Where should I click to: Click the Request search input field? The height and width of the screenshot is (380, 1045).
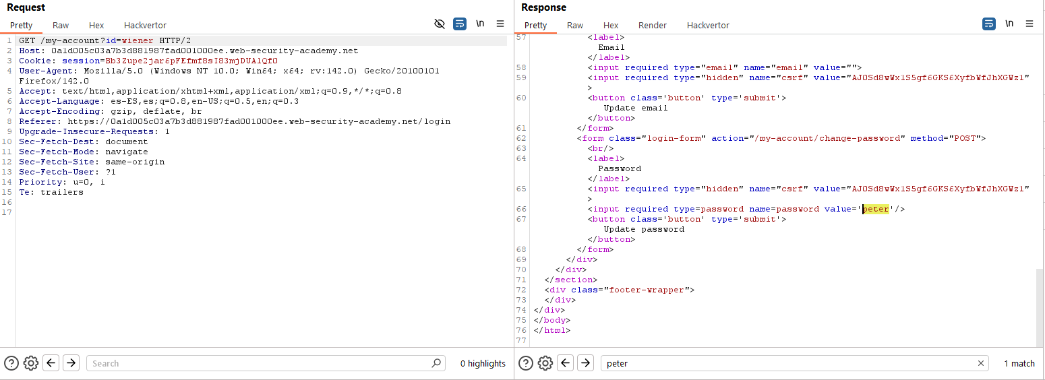pyautogui.click(x=260, y=363)
